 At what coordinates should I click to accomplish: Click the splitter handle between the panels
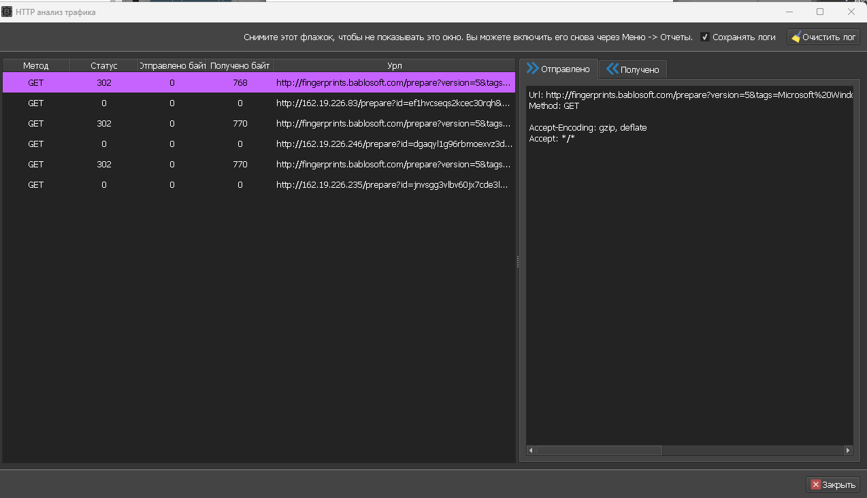point(518,261)
